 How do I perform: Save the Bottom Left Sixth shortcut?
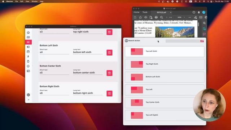click(x=109, y=53)
